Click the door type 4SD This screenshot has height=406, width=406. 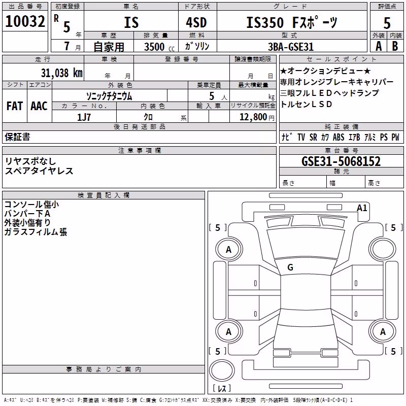coord(196,22)
